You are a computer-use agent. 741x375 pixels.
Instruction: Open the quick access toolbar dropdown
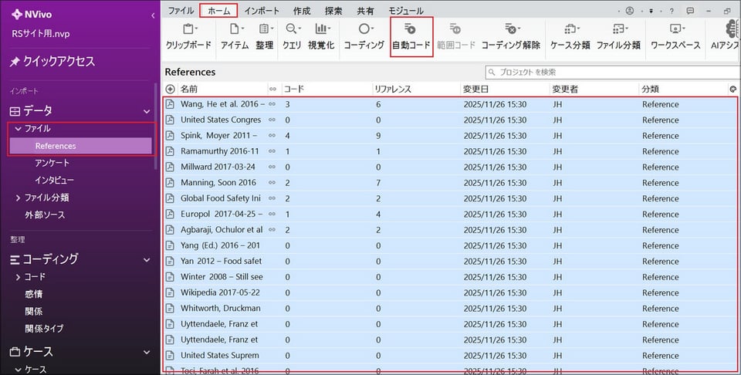[651, 11]
